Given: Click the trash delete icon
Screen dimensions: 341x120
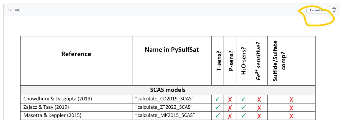Looking at the screenshot, I should coord(334,10).
